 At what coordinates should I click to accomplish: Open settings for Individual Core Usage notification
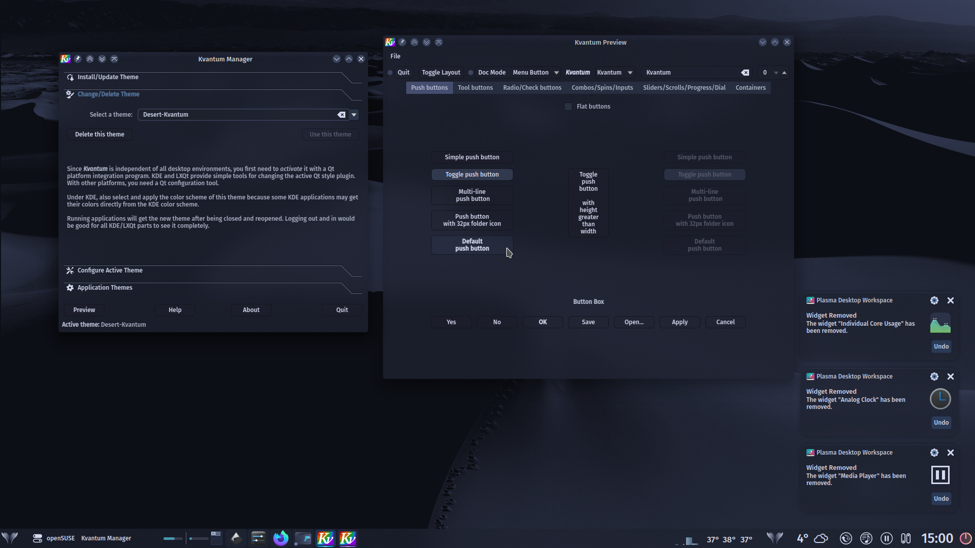pos(934,300)
